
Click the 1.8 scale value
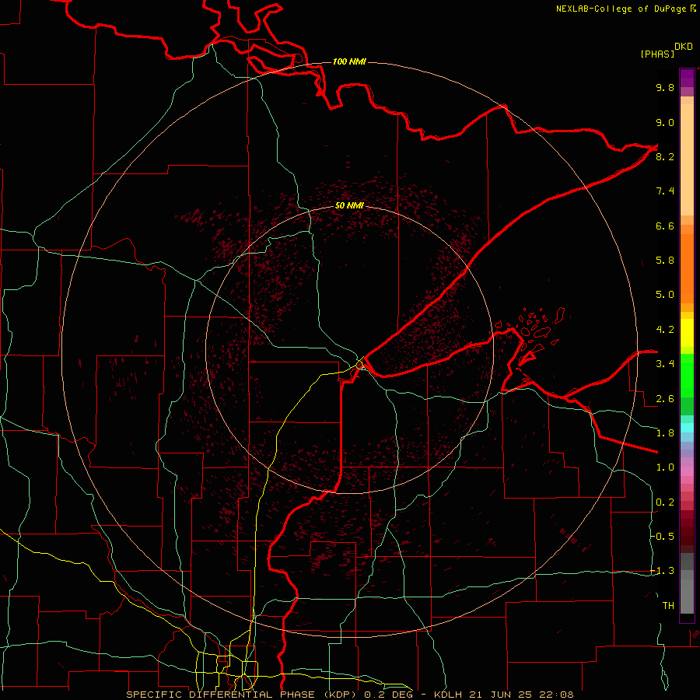665,433
